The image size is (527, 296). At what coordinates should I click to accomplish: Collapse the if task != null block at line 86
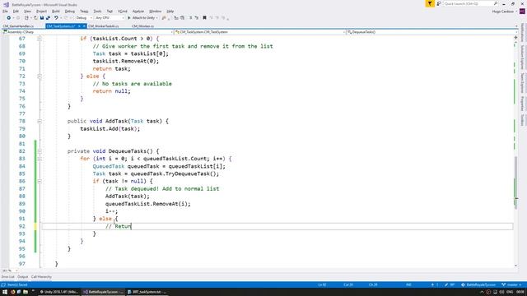coord(40,181)
